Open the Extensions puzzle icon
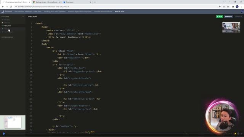Viewport: 244px width, 137px height. 233,7
